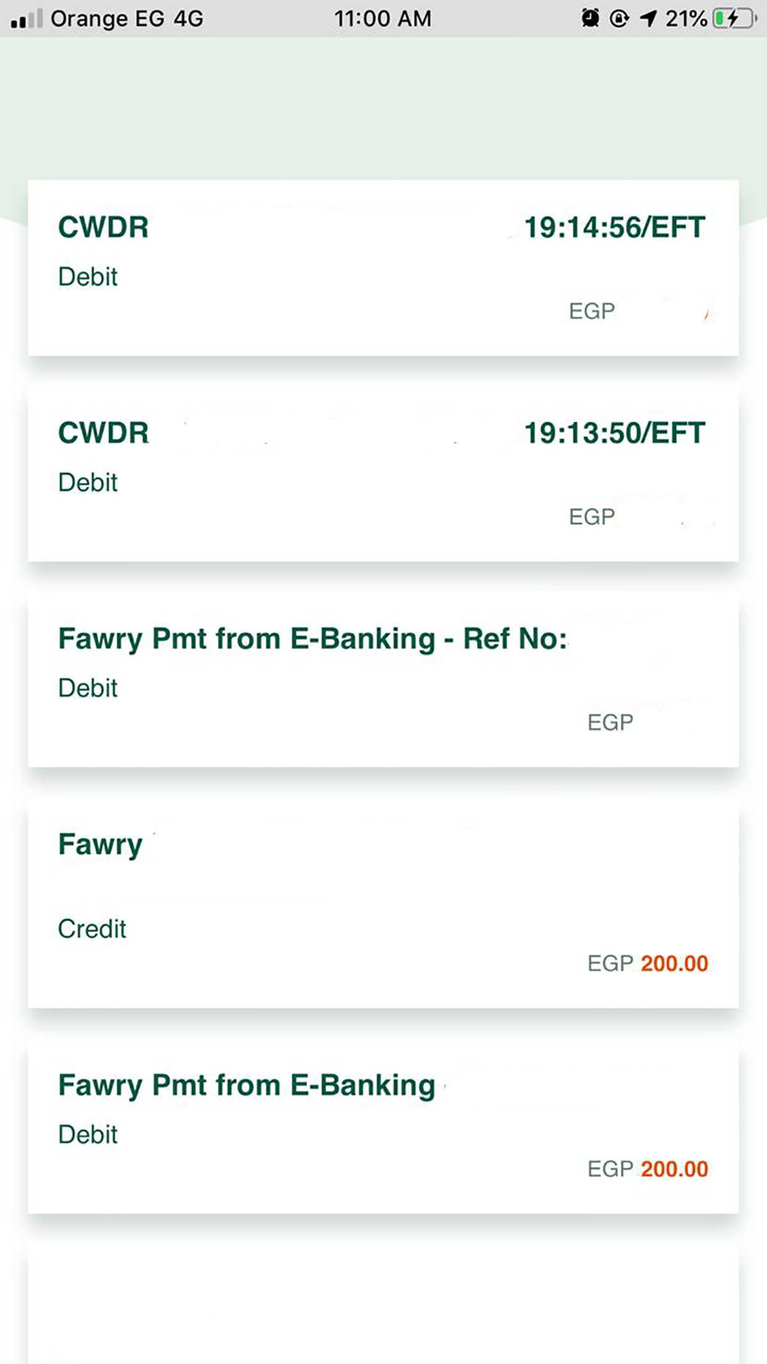Open the CWDR 19:14:56/EFT transaction

[383, 267]
